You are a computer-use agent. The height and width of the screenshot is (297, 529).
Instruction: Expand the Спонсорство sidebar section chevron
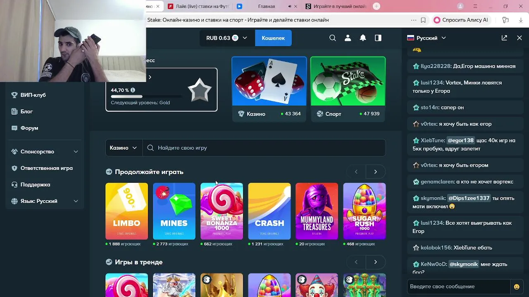pyautogui.click(x=76, y=151)
